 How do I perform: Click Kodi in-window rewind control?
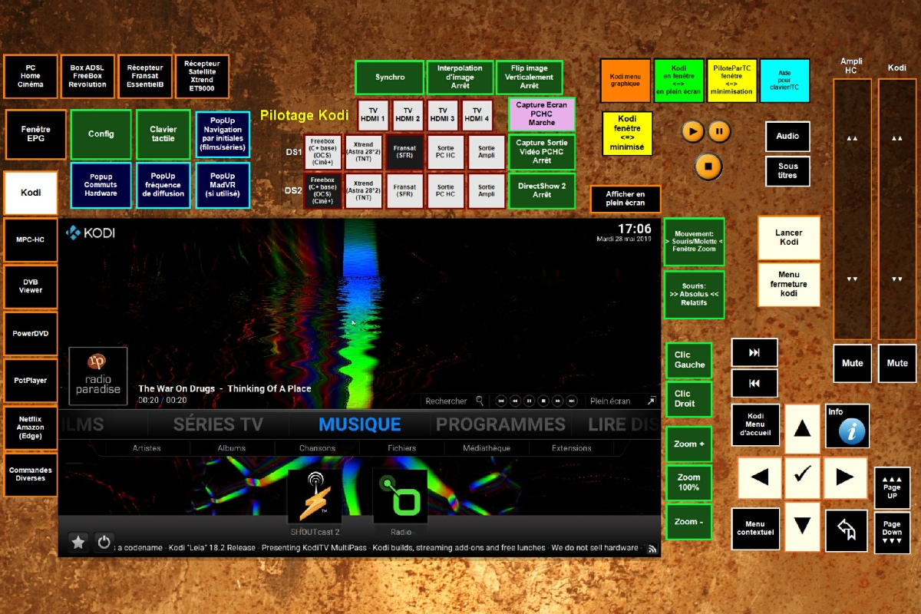tap(515, 401)
